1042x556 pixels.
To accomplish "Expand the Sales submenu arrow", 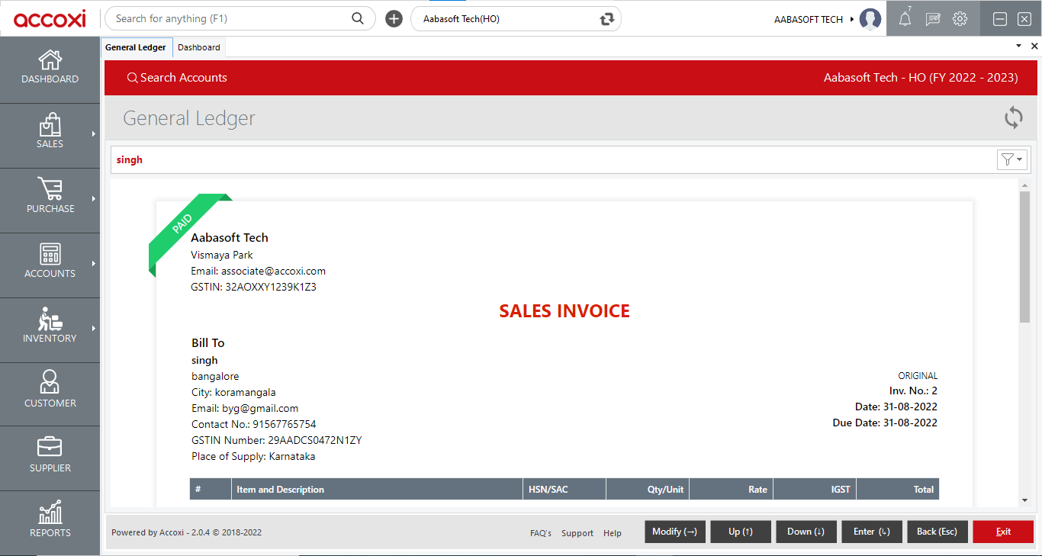I will pos(94,134).
